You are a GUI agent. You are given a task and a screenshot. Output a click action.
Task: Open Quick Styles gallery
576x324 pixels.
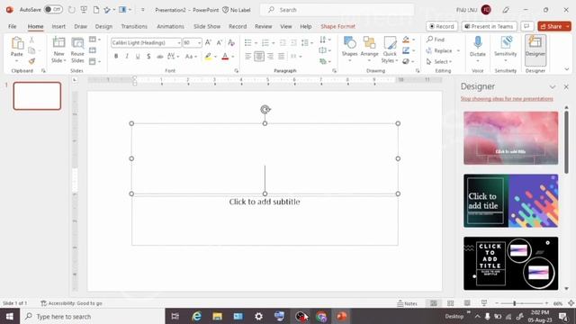(390, 49)
